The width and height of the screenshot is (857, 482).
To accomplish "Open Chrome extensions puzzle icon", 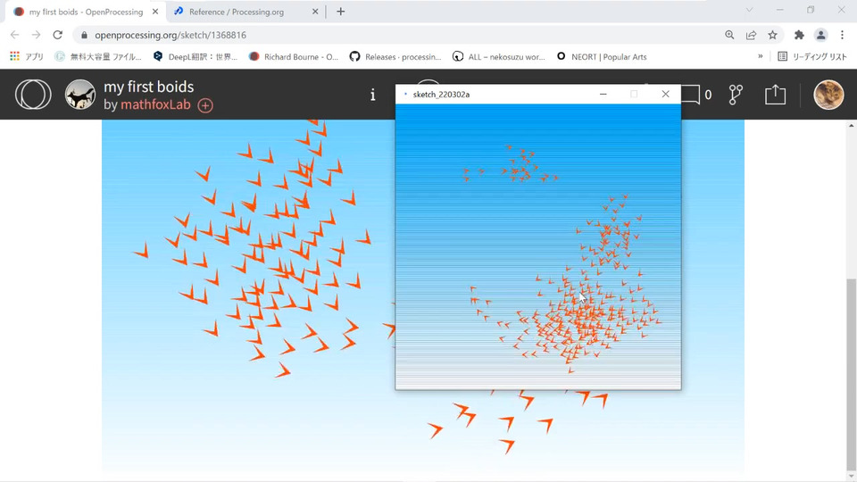I will 799,35.
